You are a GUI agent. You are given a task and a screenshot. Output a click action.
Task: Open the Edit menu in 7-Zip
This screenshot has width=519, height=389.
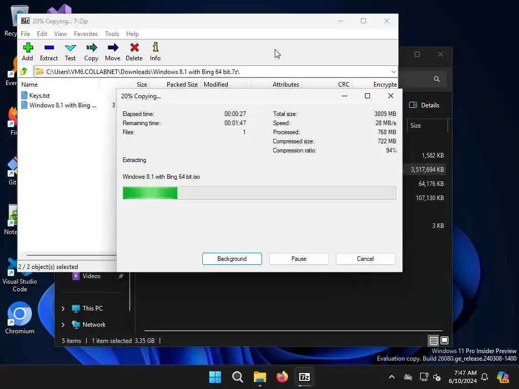coord(42,34)
